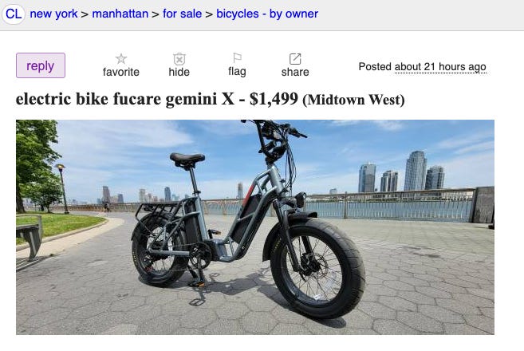524x351 pixels.
Task: Select the hide text label
Action: pos(179,72)
